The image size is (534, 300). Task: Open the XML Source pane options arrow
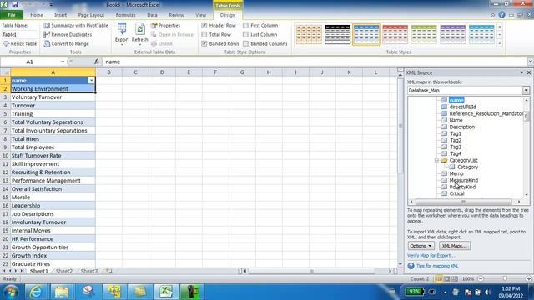[521, 72]
